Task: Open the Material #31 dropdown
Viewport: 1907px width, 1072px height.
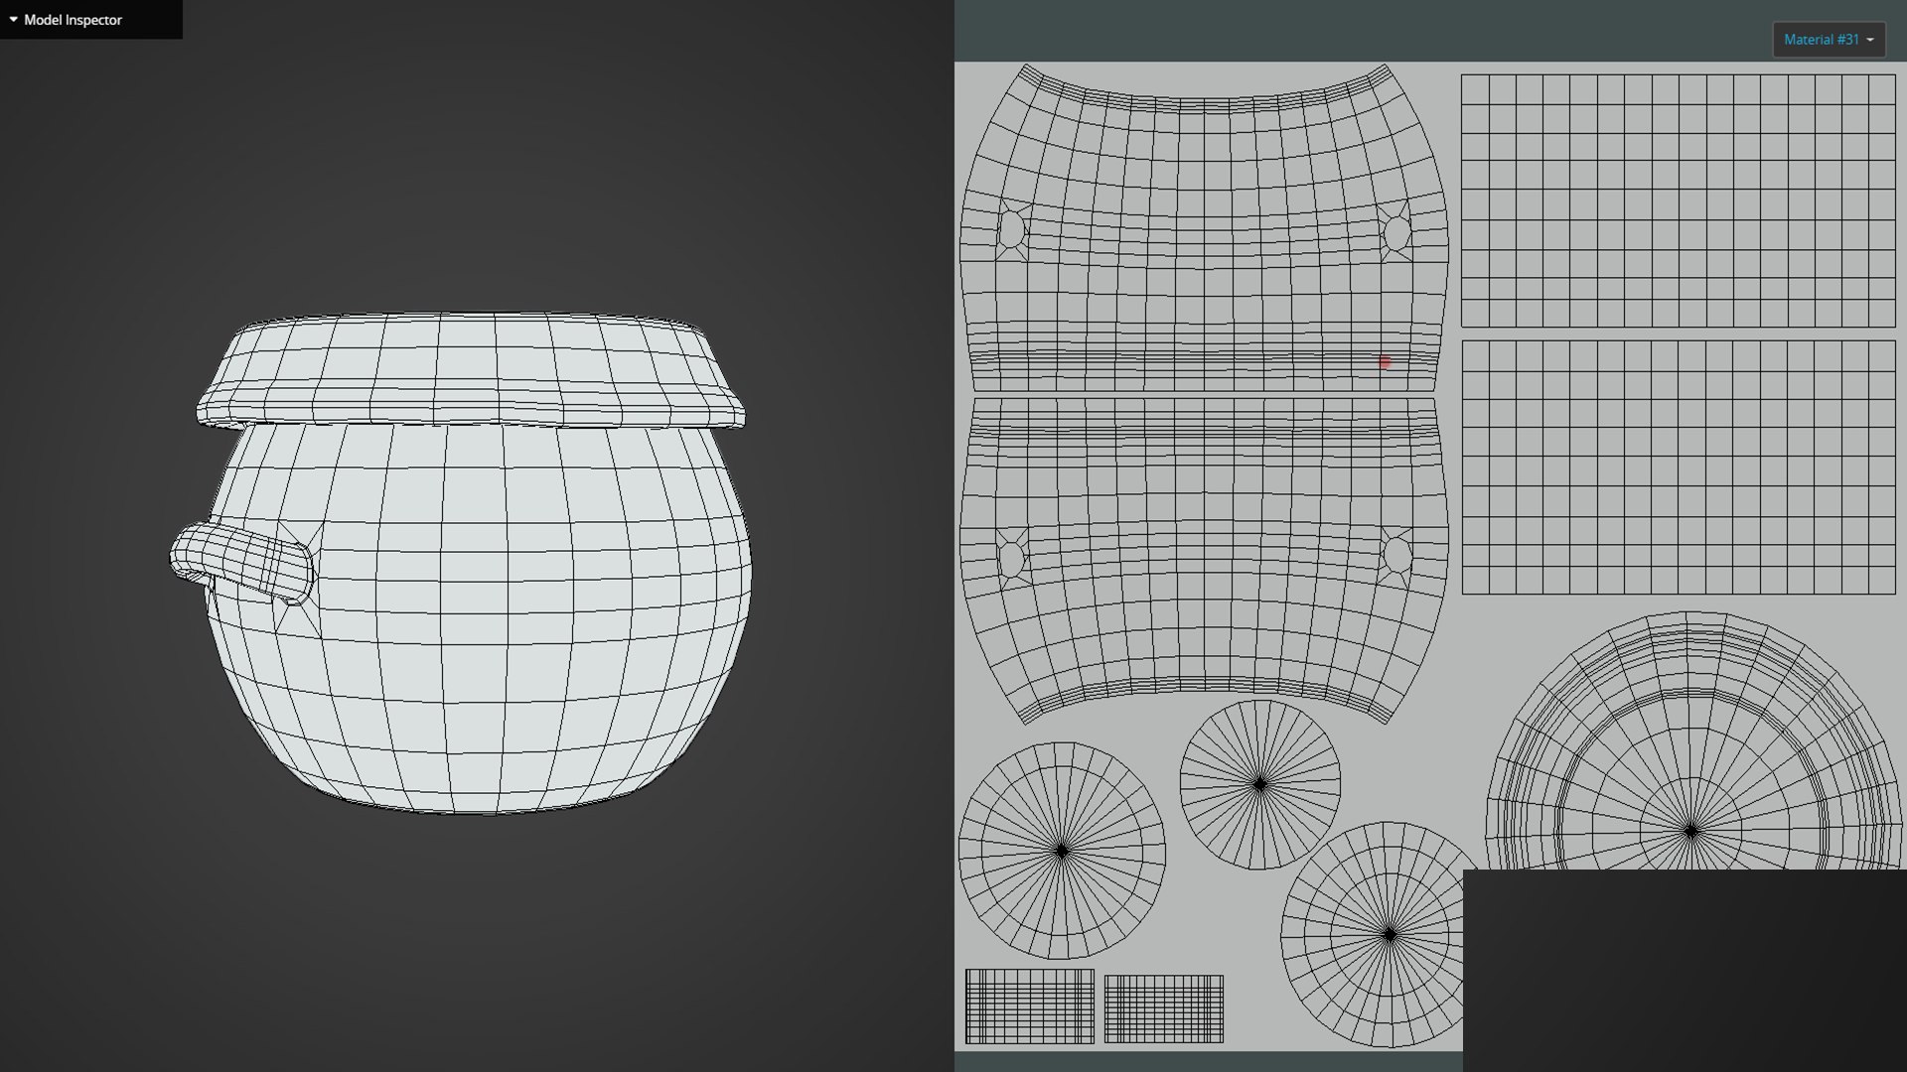Action: click(x=1829, y=40)
